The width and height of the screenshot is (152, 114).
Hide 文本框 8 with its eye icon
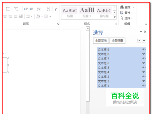pyautogui.click(x=143, y=54)
